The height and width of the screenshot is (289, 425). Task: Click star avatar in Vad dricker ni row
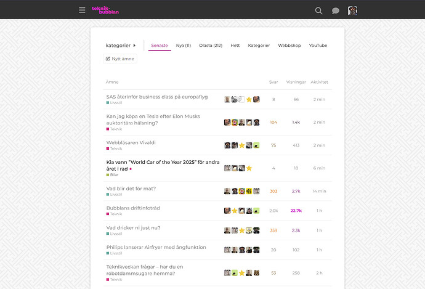242,230
